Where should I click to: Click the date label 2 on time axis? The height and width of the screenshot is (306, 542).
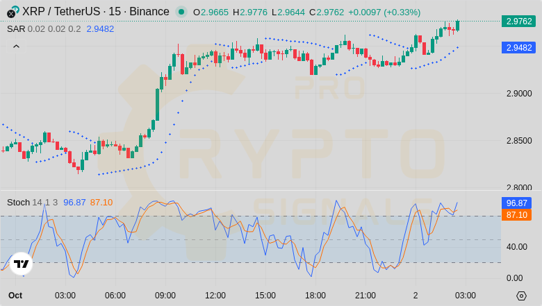416,296
